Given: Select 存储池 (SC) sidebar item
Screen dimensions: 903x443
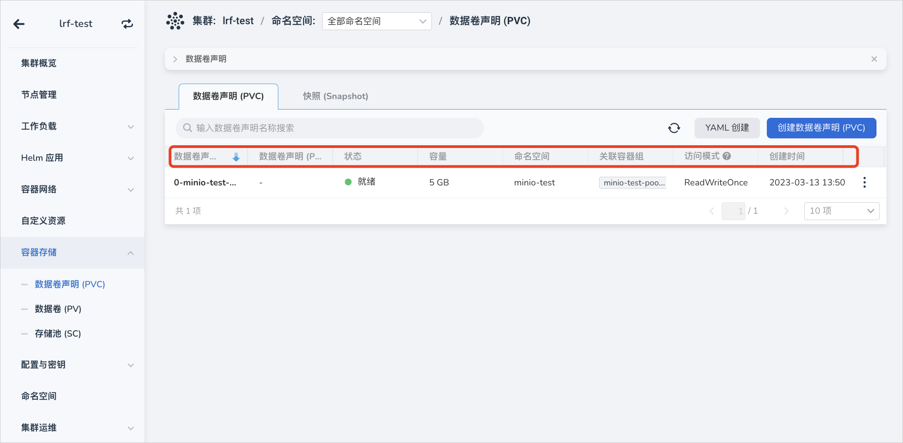Looking at the screenshot, I should [58, 333].
